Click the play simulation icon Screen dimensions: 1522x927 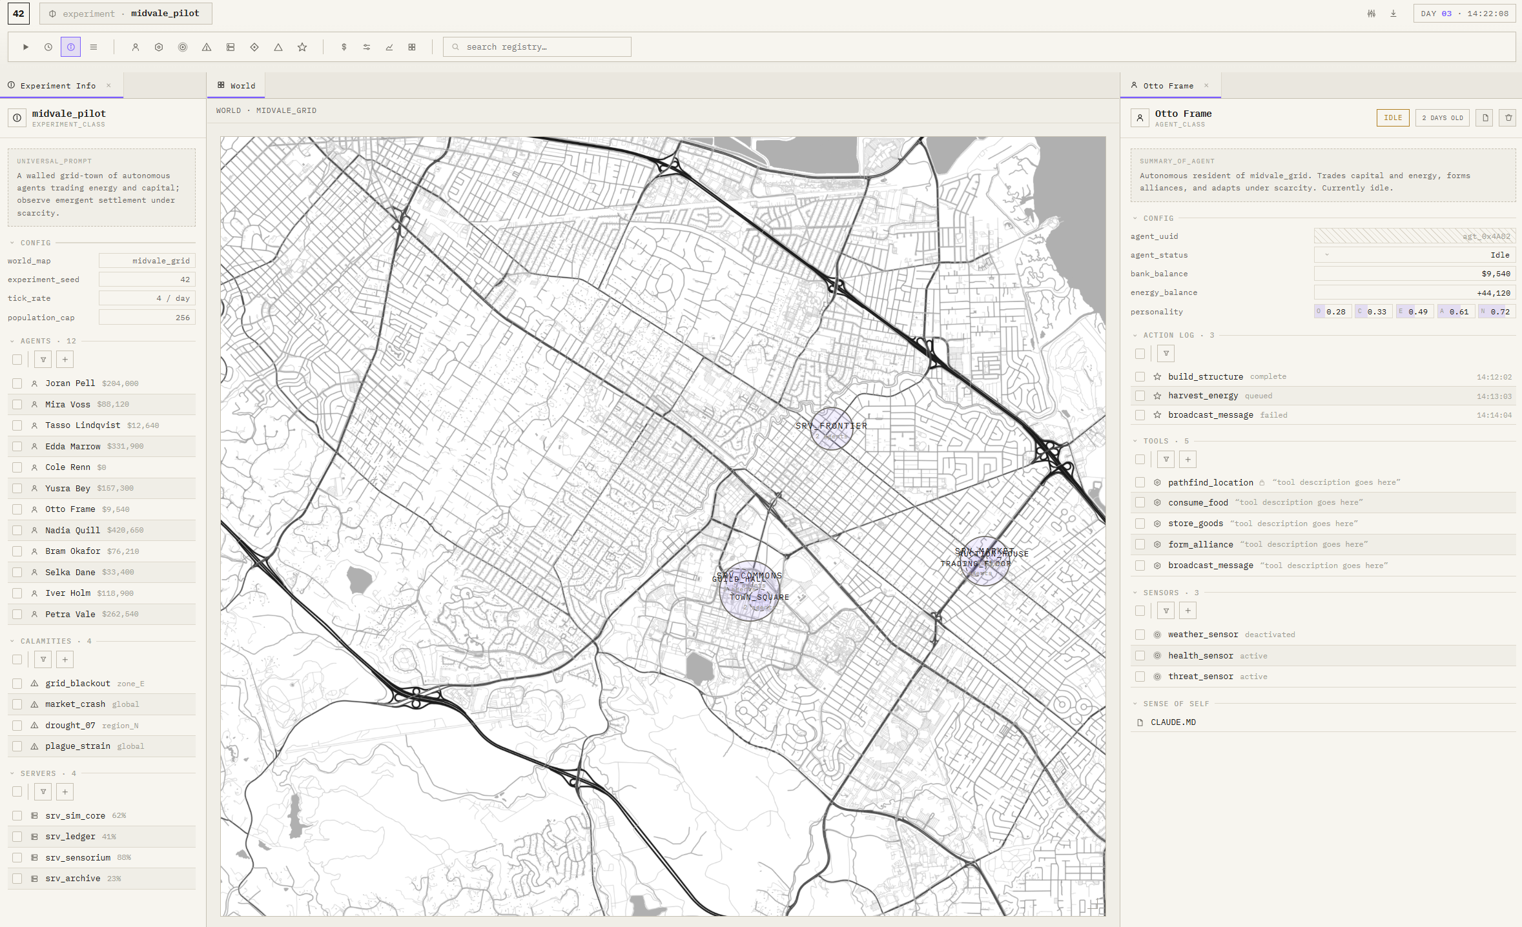26,47
